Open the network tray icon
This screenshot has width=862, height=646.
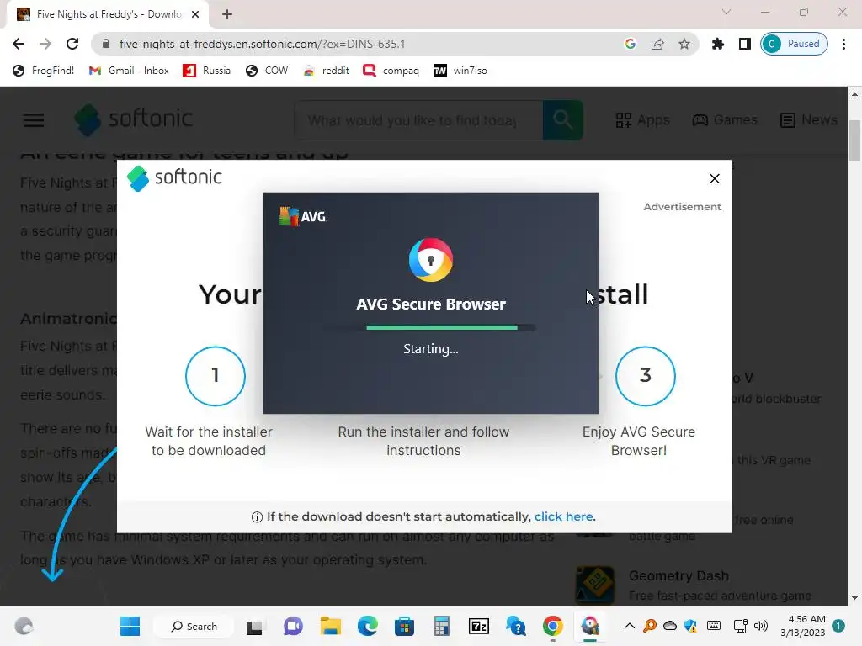tap(741, 626)
